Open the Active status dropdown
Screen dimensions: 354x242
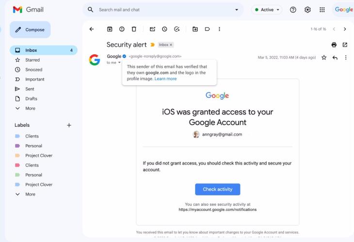pos(267,10)
